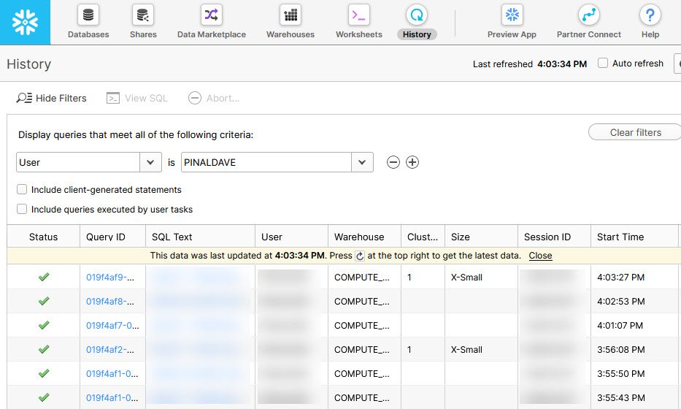Image resolution: width=681 pixels, height=409 pixels.
Task: Expand the User filter field dropdown
Action: pyautogui.click(x=150, y=162)
